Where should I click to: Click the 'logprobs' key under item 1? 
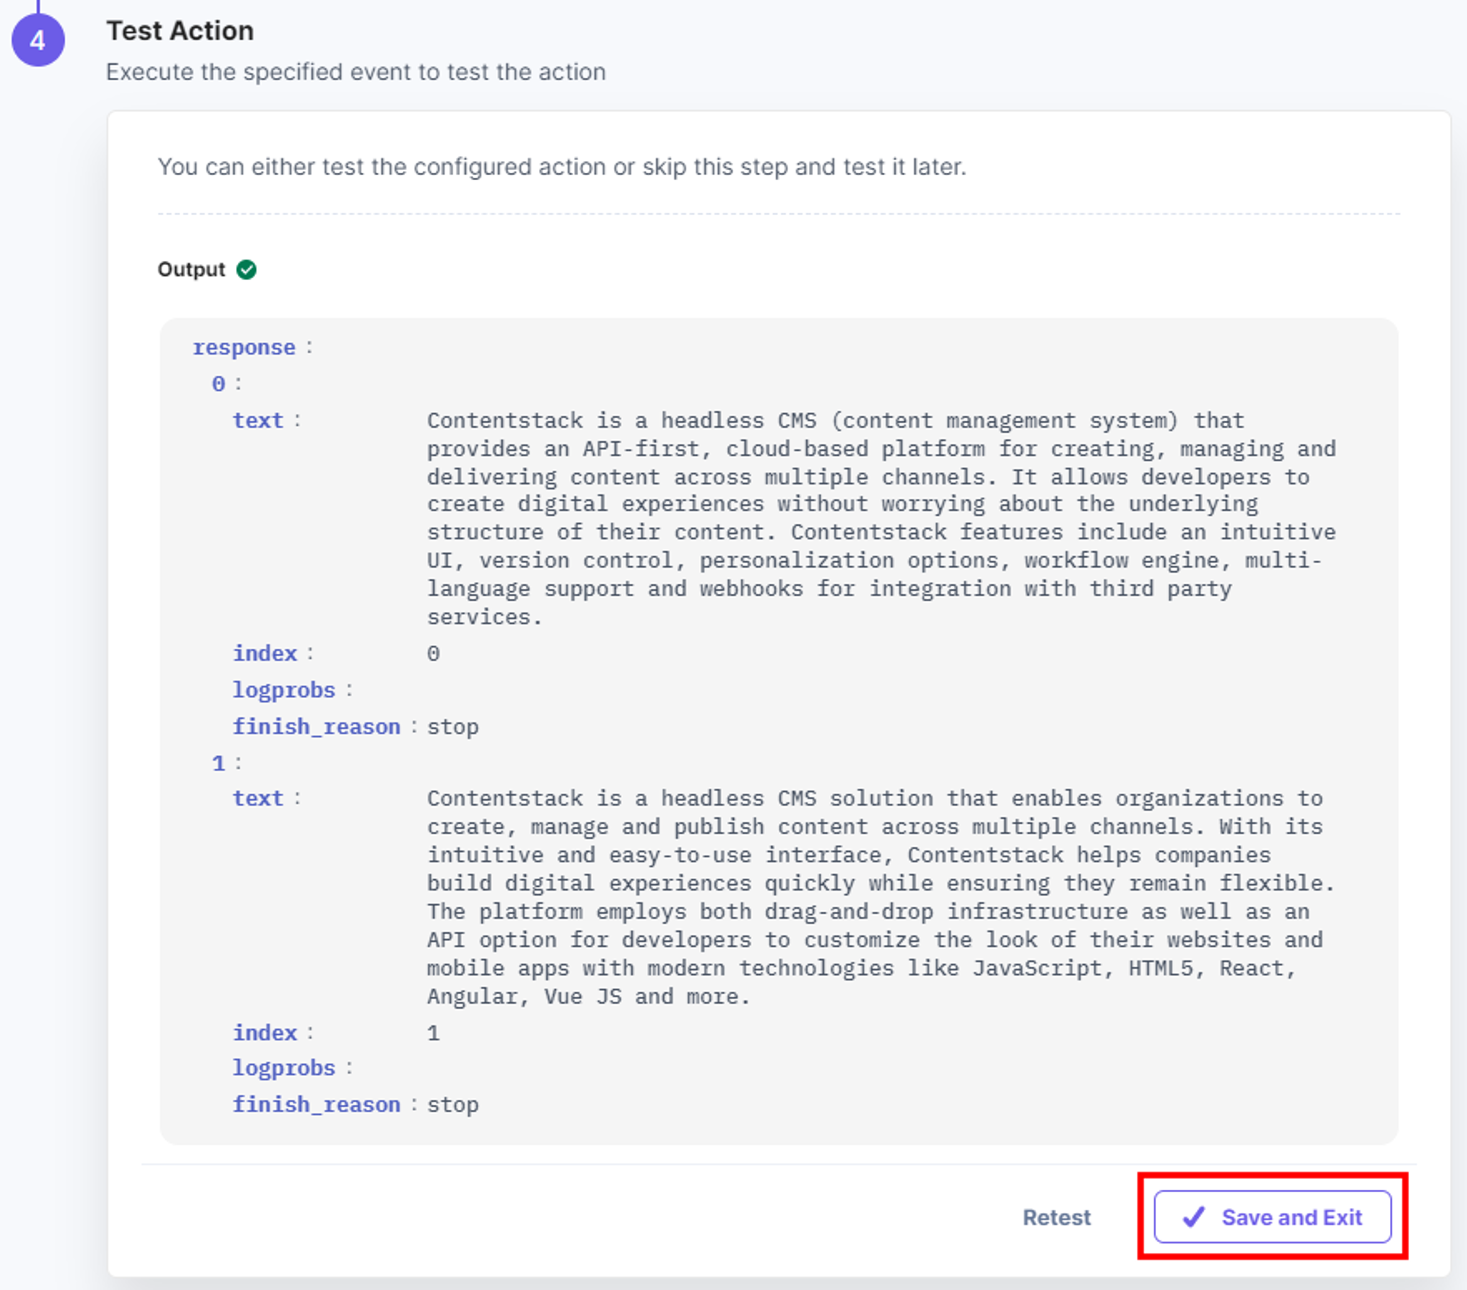tap(284, 1068)
